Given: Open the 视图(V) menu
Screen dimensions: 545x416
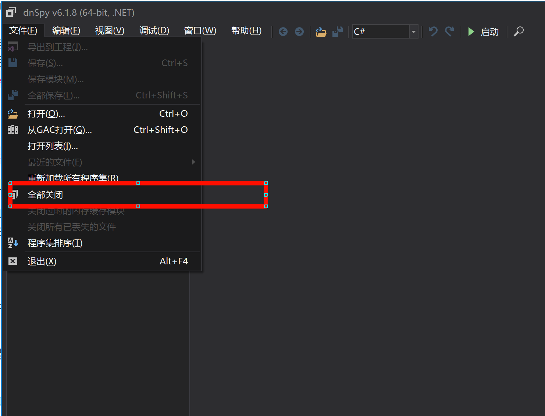Looking at the screenshot, I should click(x=110, y=30).
